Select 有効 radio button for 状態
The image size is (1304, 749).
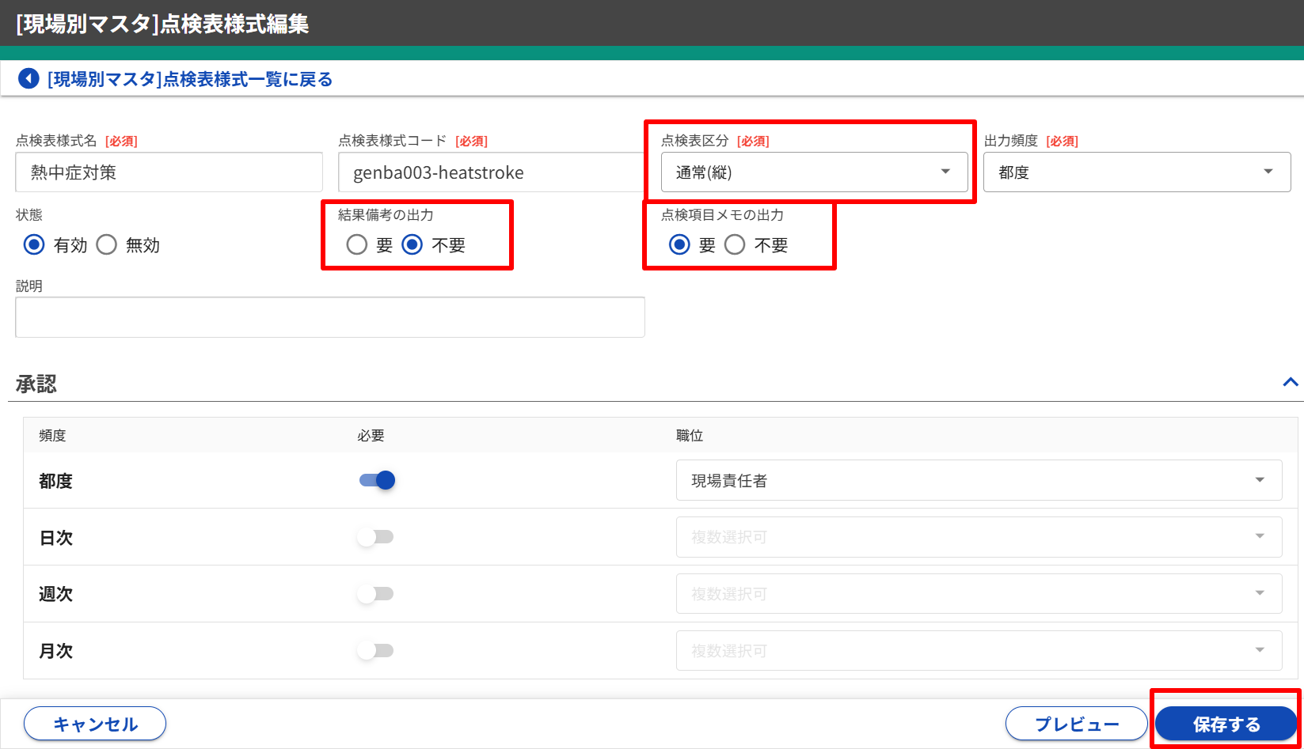[x=34, y=245]
